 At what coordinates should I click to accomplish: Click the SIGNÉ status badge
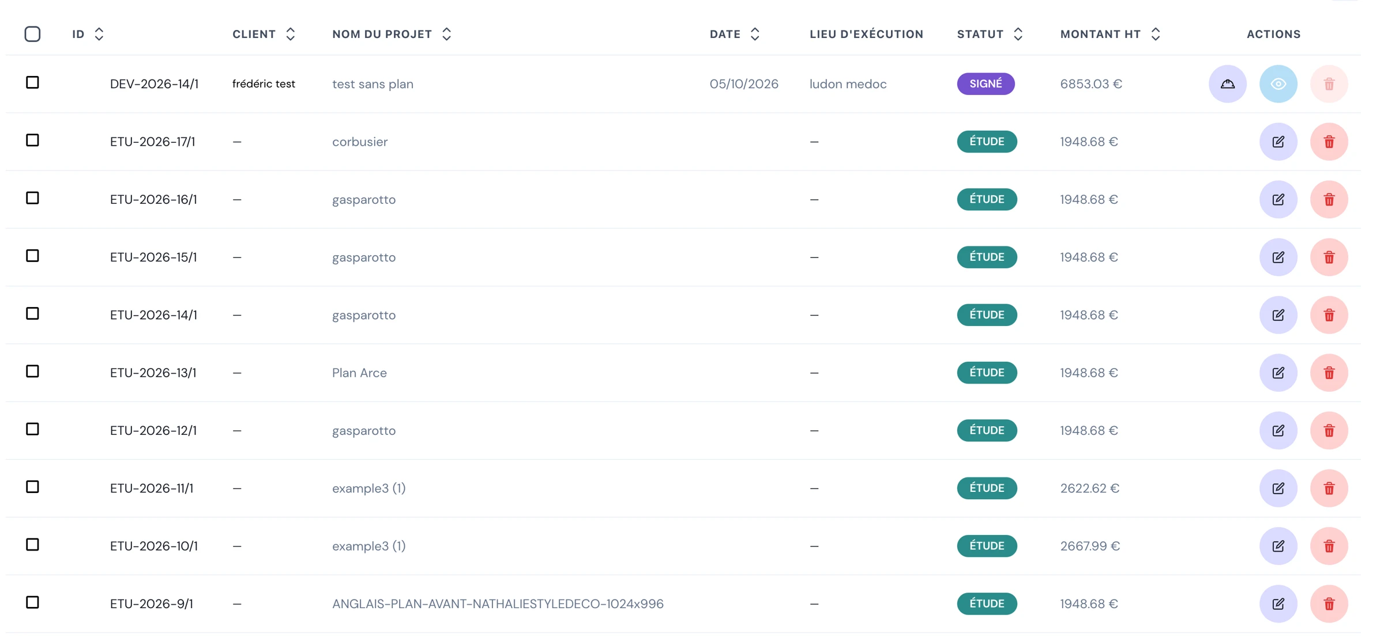[986, 84]
